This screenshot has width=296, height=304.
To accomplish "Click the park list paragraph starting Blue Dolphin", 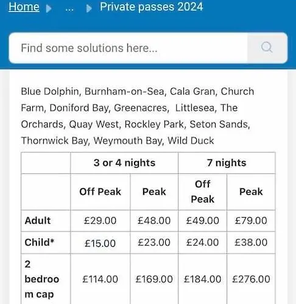I will pyautogui.click(x=138, y=116).
